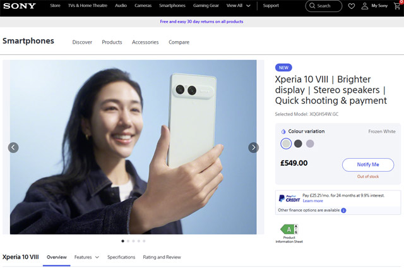Select the fifth carousel dot
The height and width of the screenshot is (268, 404).
[144, 241]
